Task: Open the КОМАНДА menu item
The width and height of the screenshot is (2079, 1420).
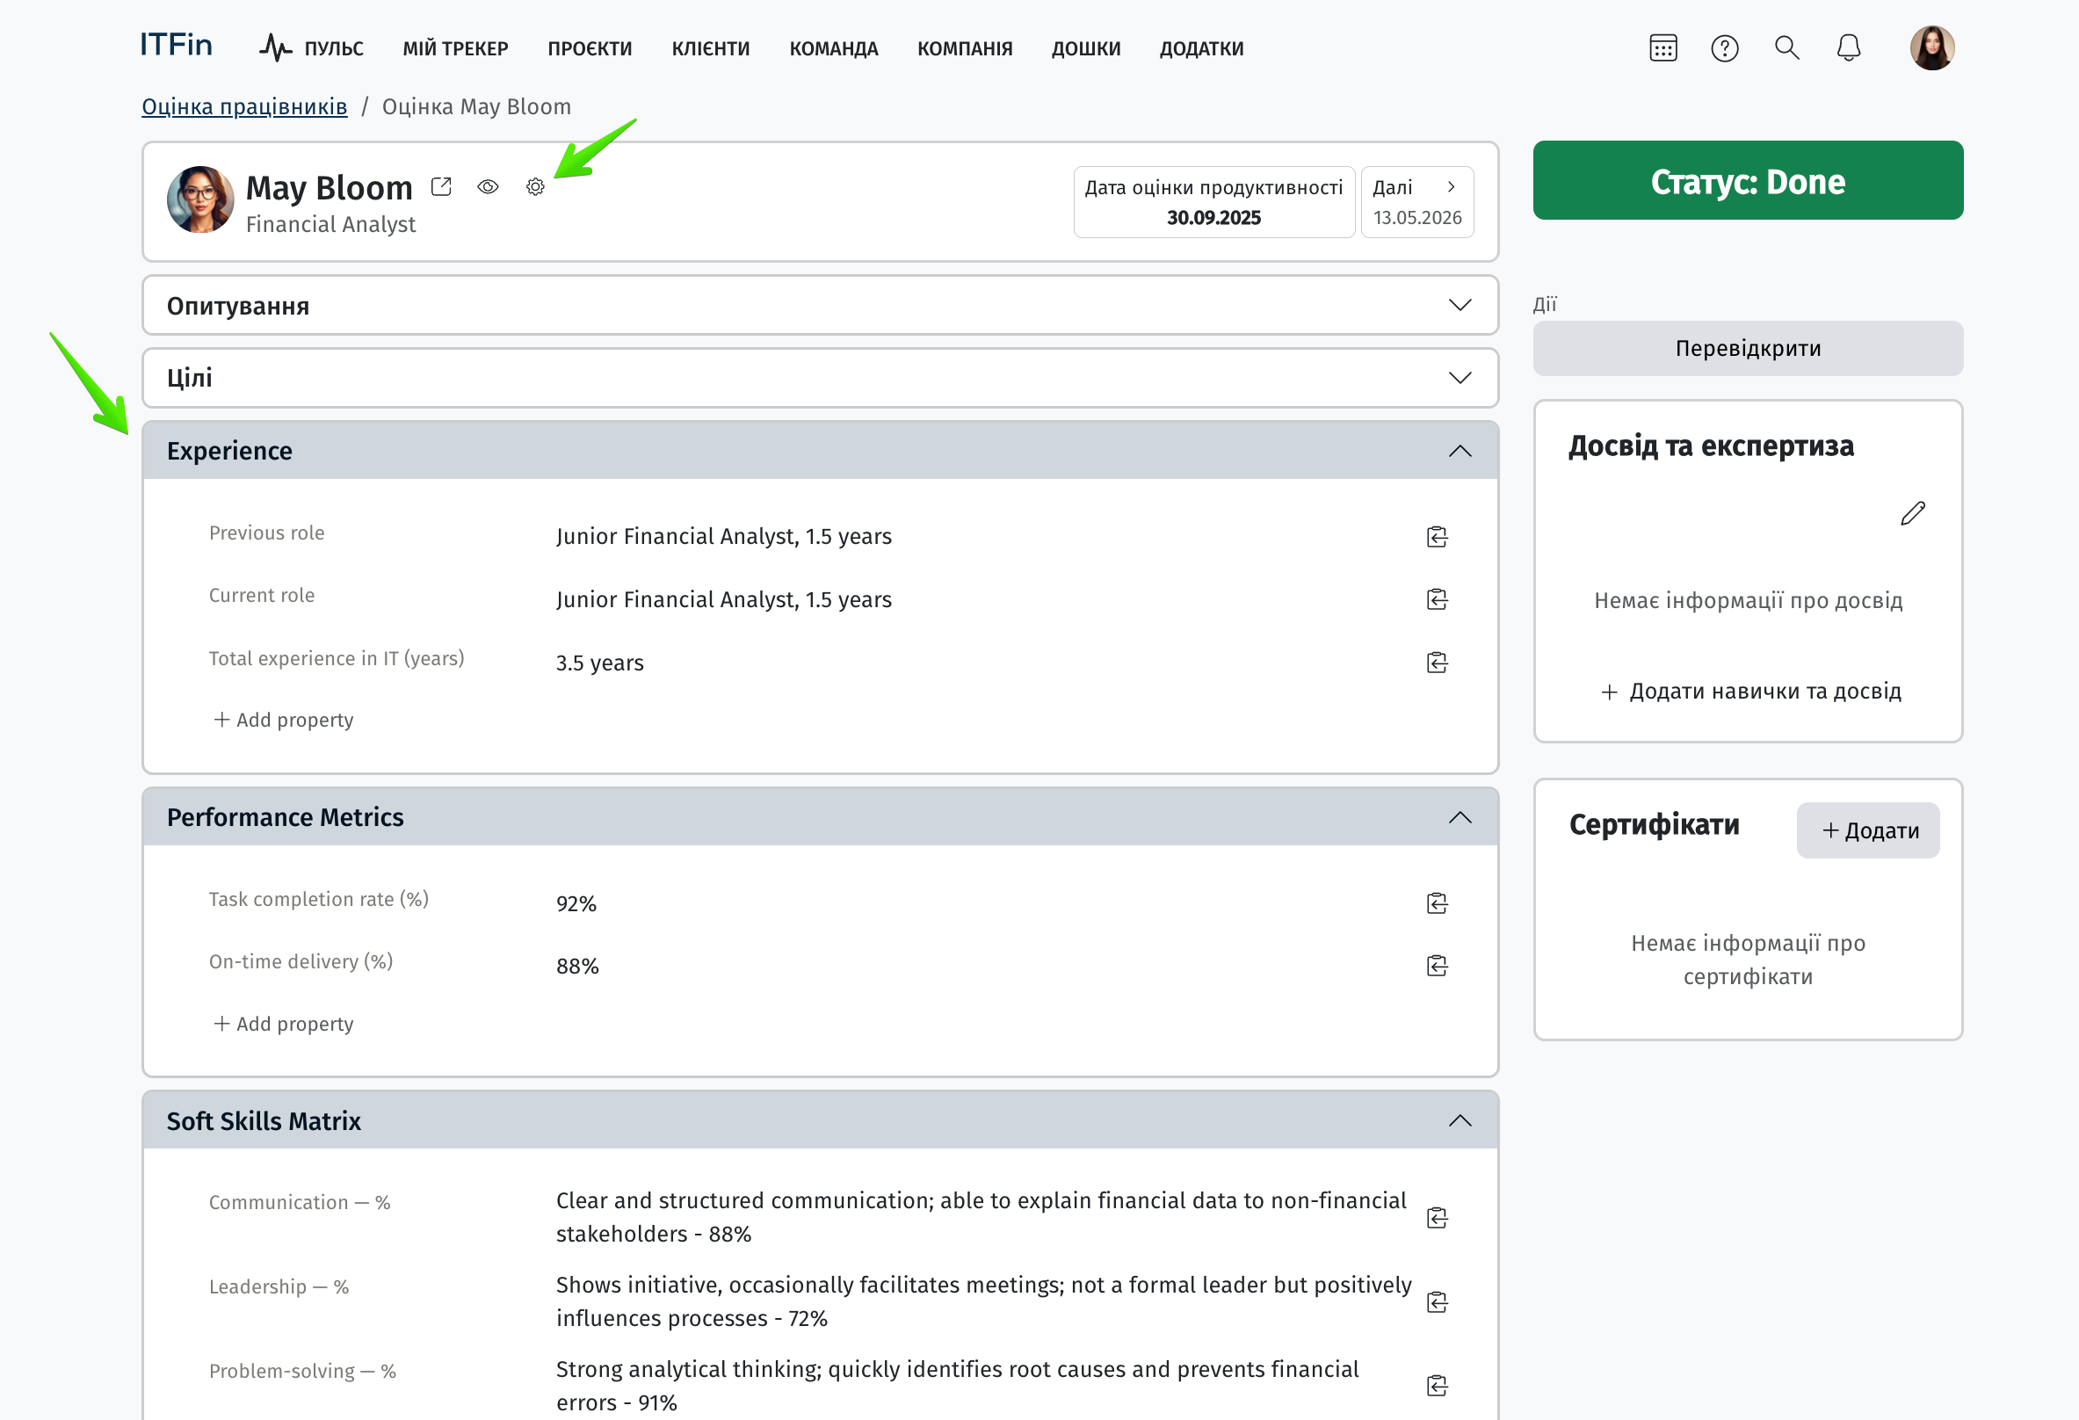Action: tap(833, 48)
